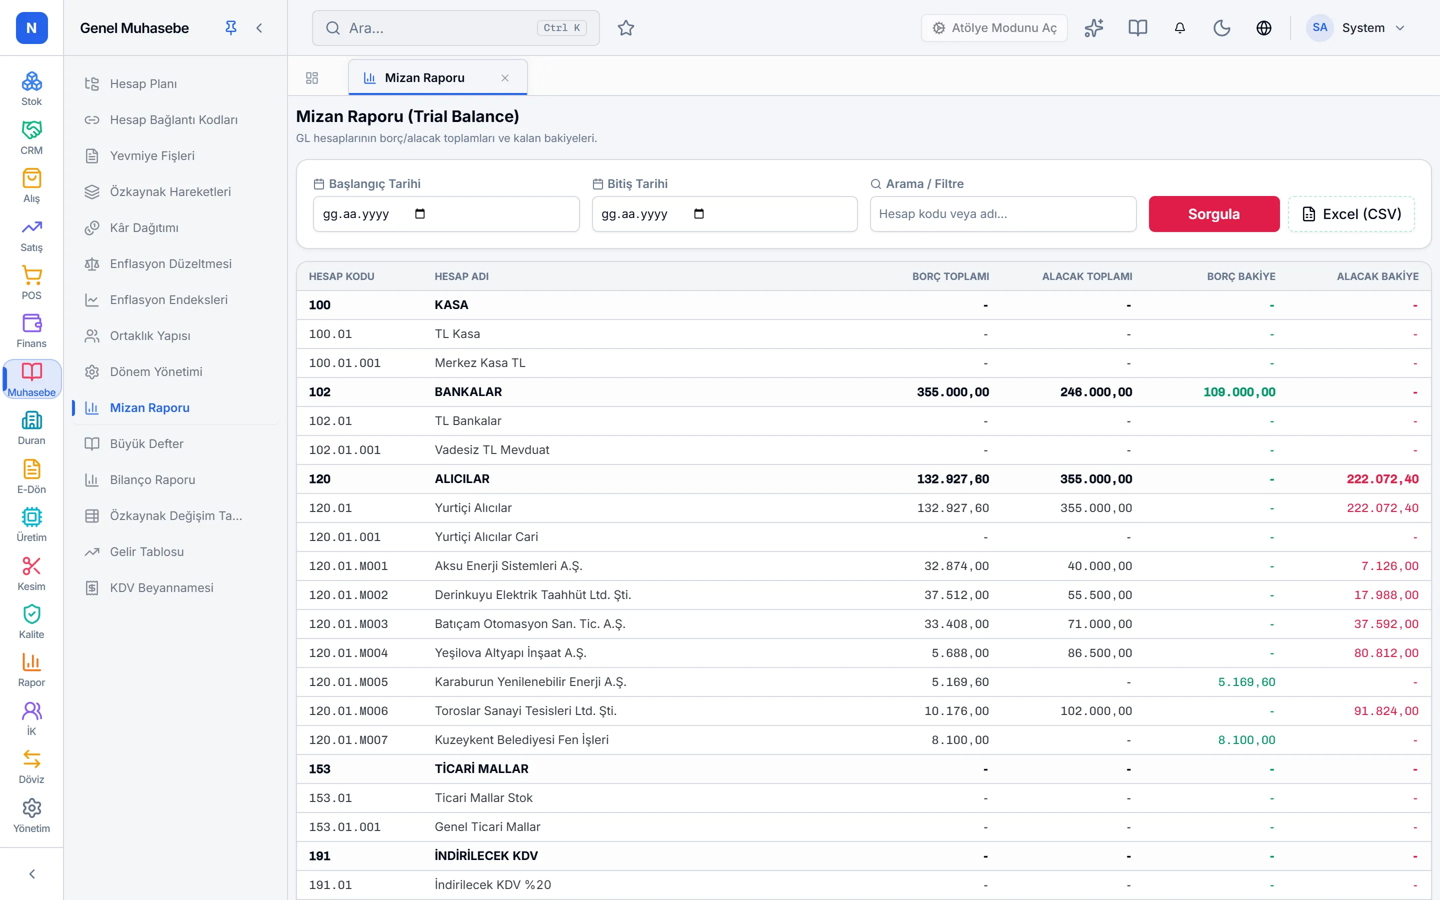The height and width of the screenshot is (900, 1440).
Task: Enable Atölye Modunu Aç
Action: point(994,28)
